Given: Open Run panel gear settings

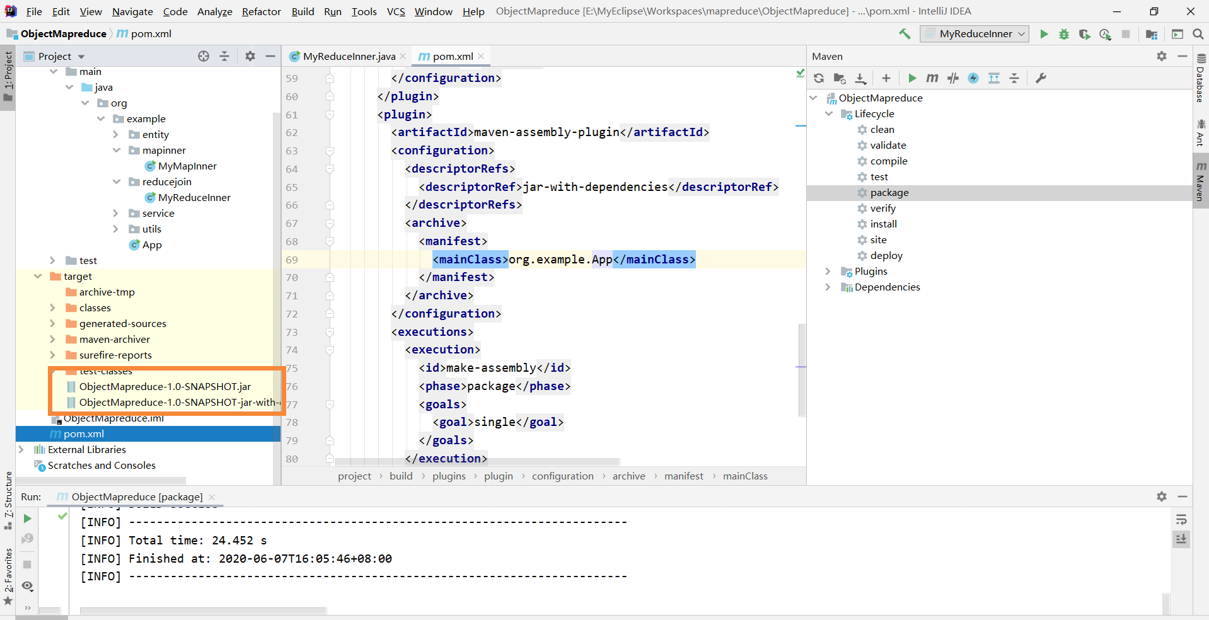Looking at the screenshot, I should (1162, 497).
